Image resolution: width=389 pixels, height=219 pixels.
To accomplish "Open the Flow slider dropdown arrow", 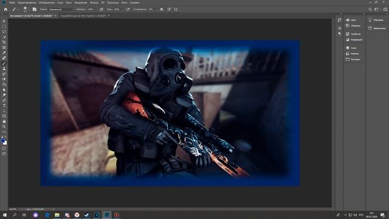I will coord(122,10).
